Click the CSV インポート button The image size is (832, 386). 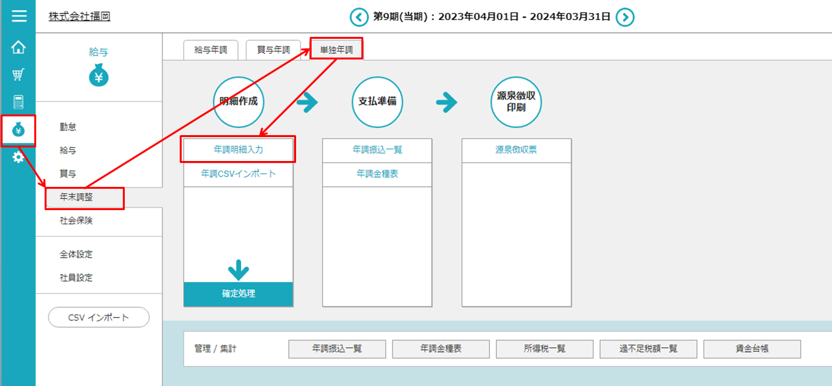pyautogui.click(x=98, y=317)
